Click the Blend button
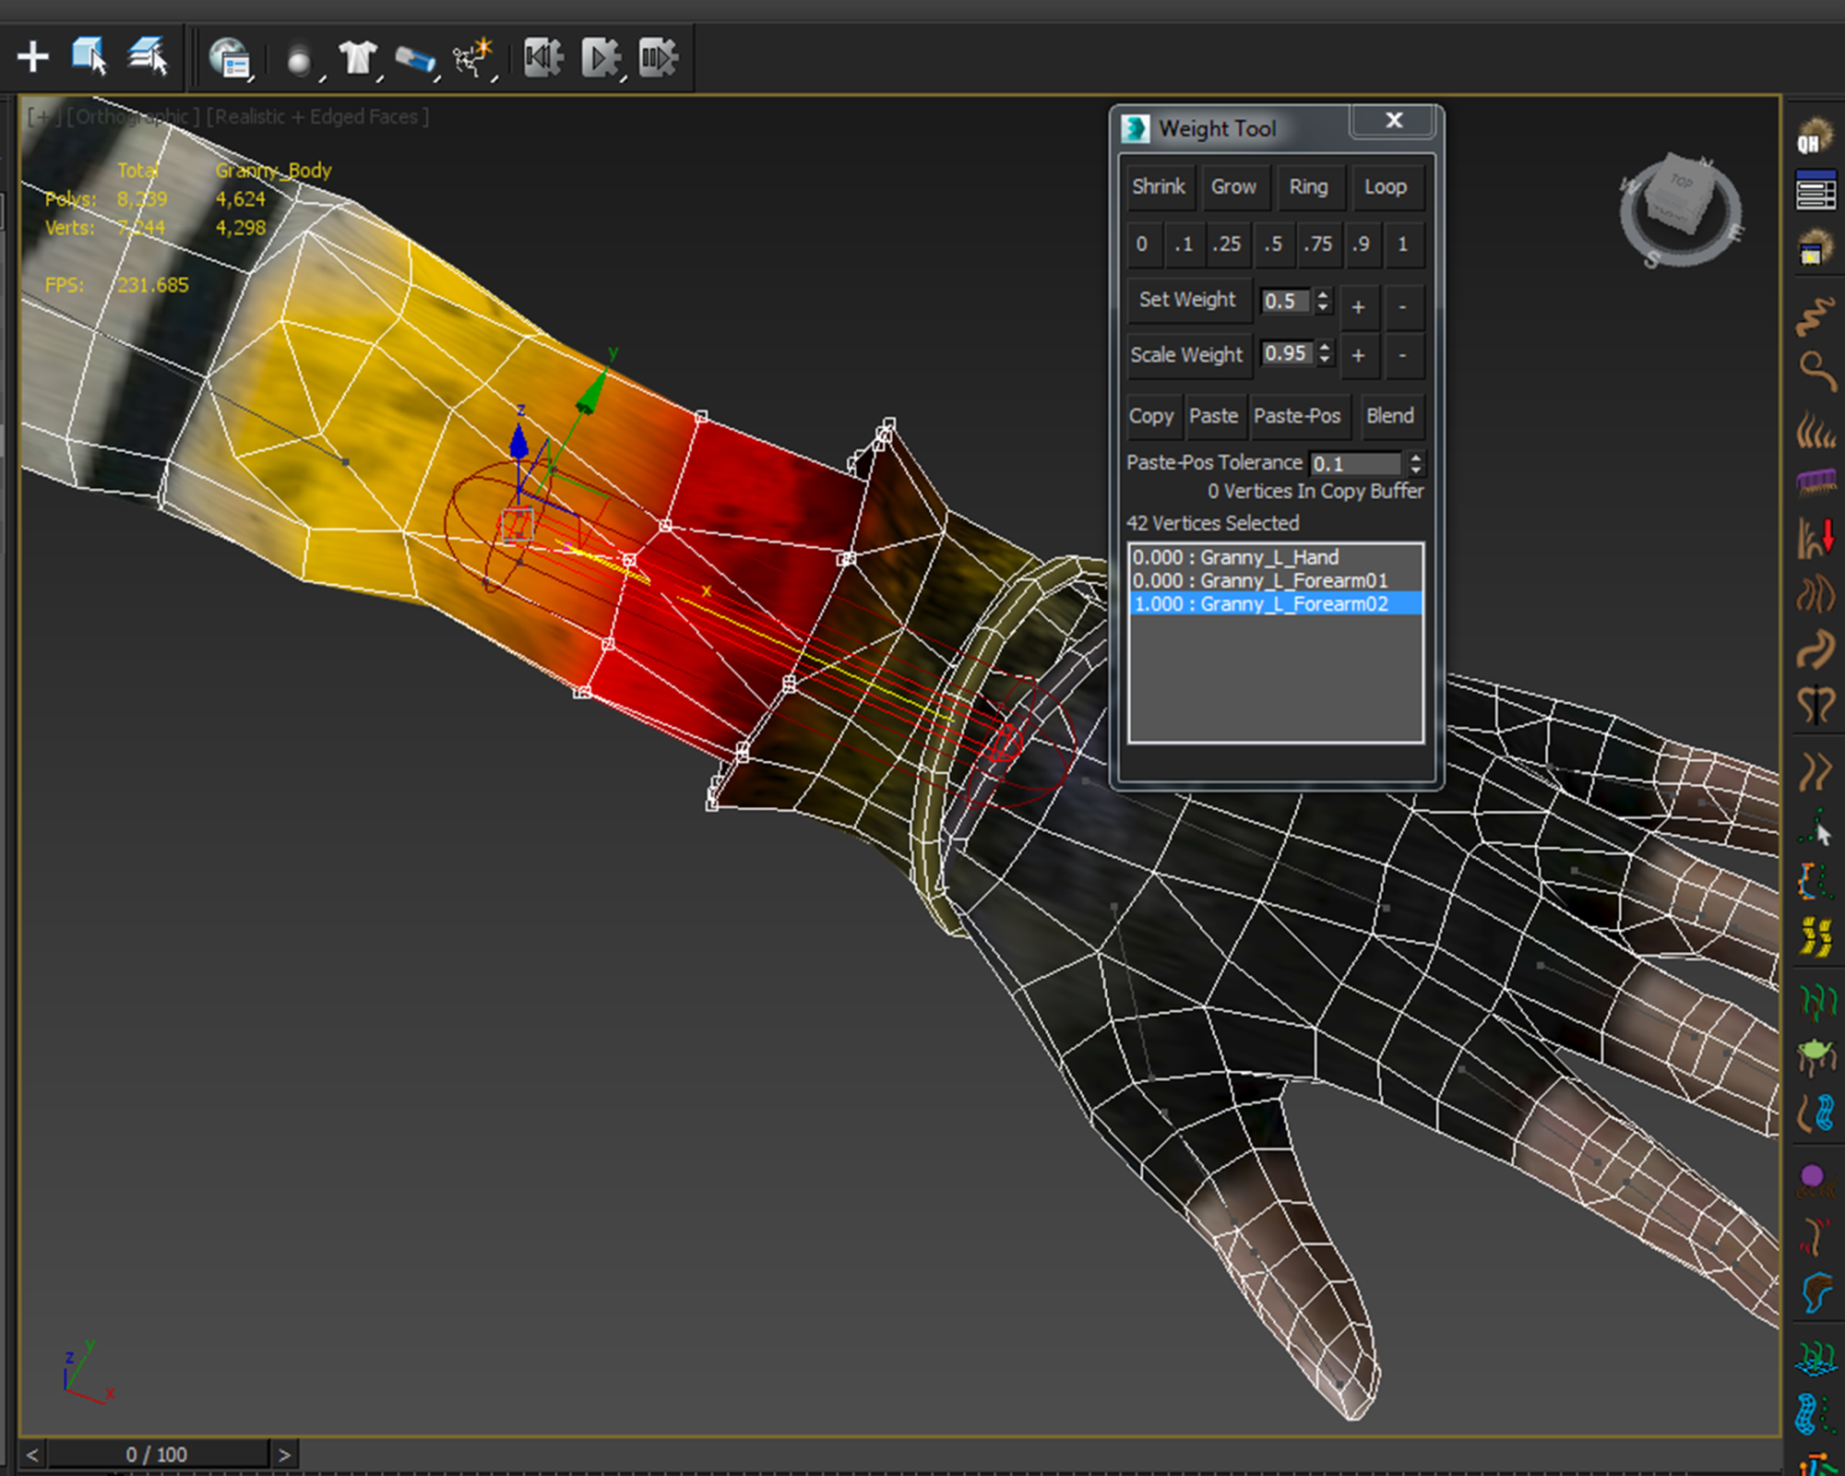1845x1476 pixels. pyautogui.click(x=1390, y=416)
